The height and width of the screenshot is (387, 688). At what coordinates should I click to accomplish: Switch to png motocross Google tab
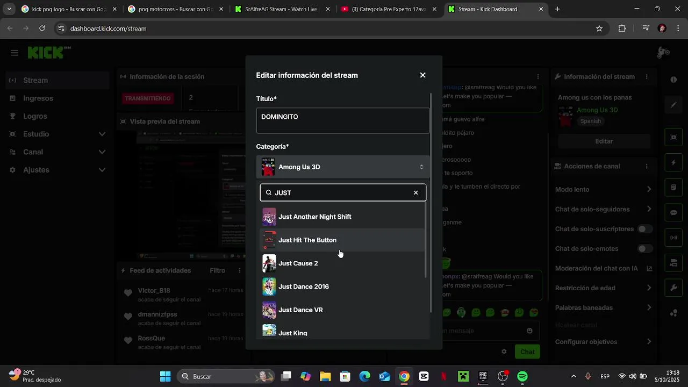(175, 9)
